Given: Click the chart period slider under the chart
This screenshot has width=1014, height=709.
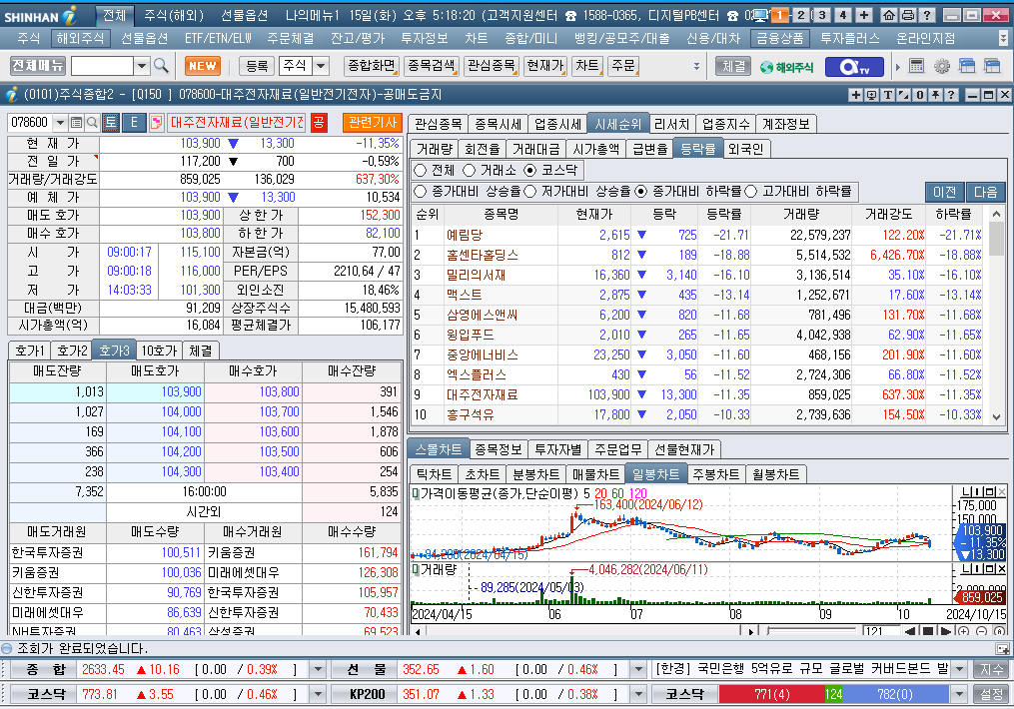Looking at the screenshot, I should point(811,631).
